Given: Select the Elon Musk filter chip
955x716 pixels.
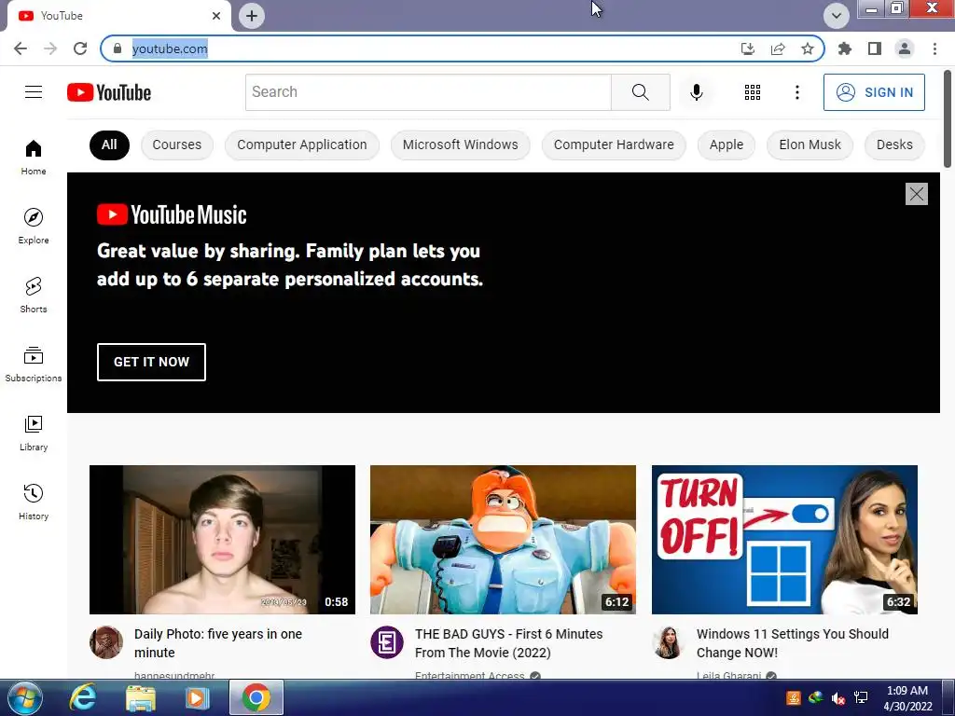Looking at the screenshot, I should [x=810, y=145].
